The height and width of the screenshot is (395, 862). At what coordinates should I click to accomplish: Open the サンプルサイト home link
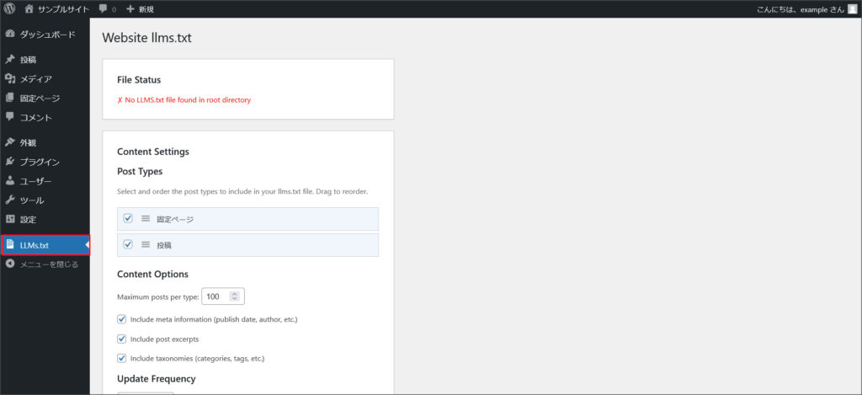(55, 9)
